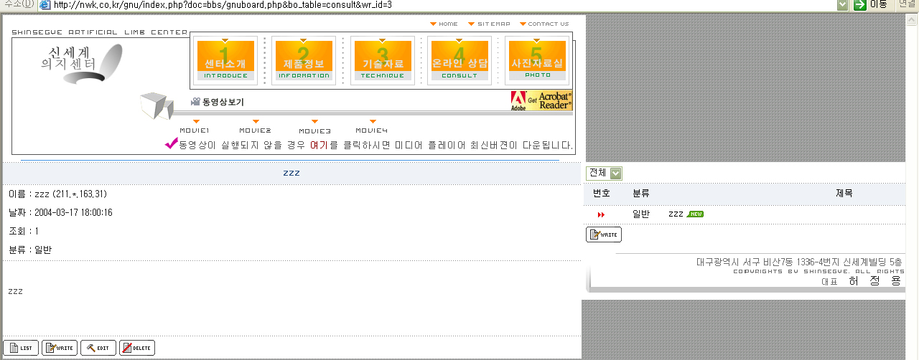Image resolution: width=919 pixels, height=360 pixels.
Task: Open the SITEMAP link
Action: click(x=489, y=24)
